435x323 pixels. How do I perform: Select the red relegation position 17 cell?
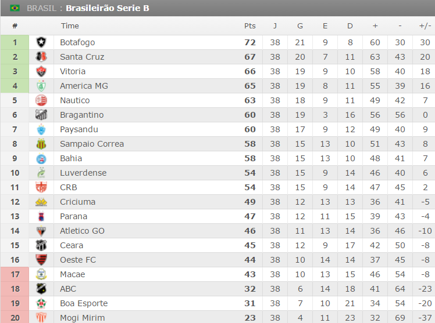tap(15, 274)
